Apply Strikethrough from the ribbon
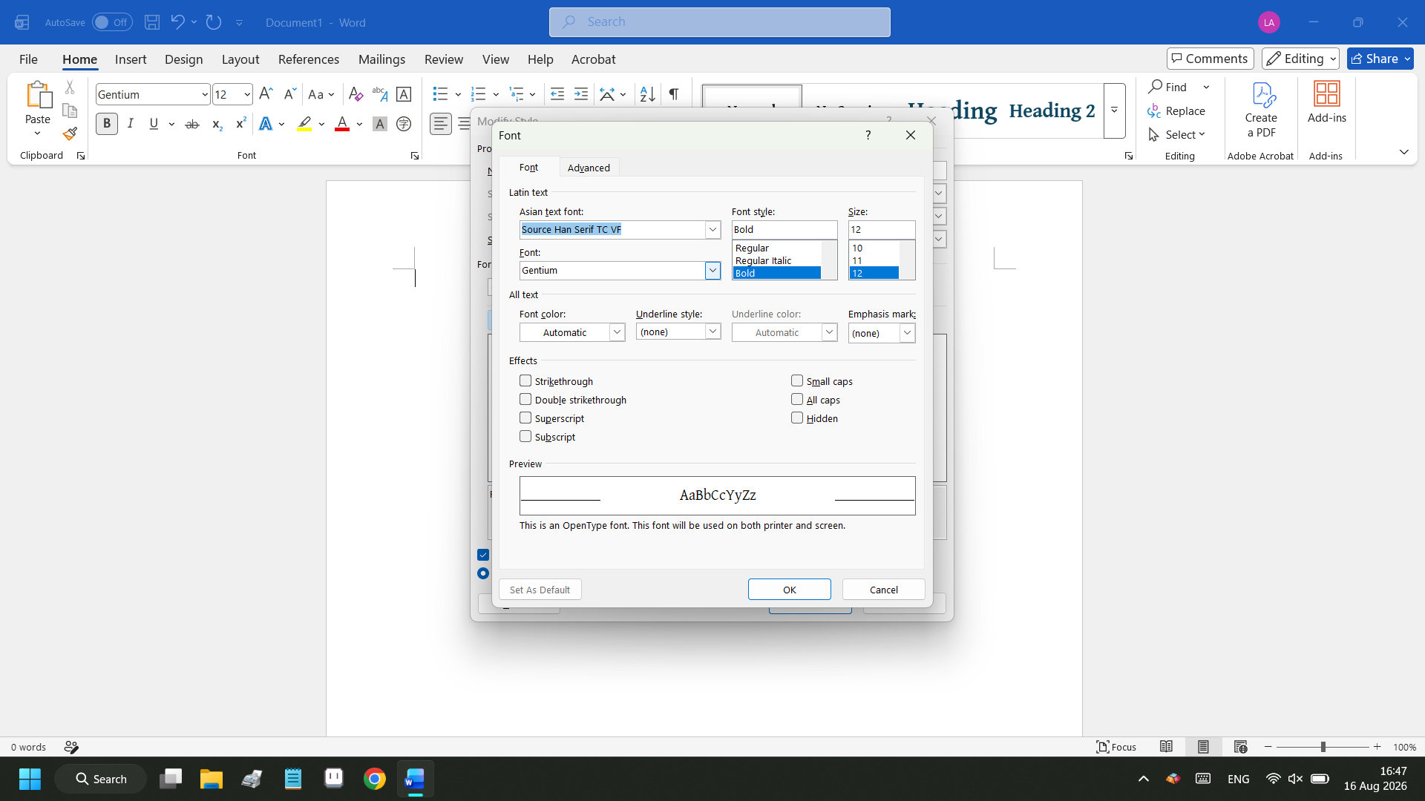 pyautogui.click(x=192, y=124)
